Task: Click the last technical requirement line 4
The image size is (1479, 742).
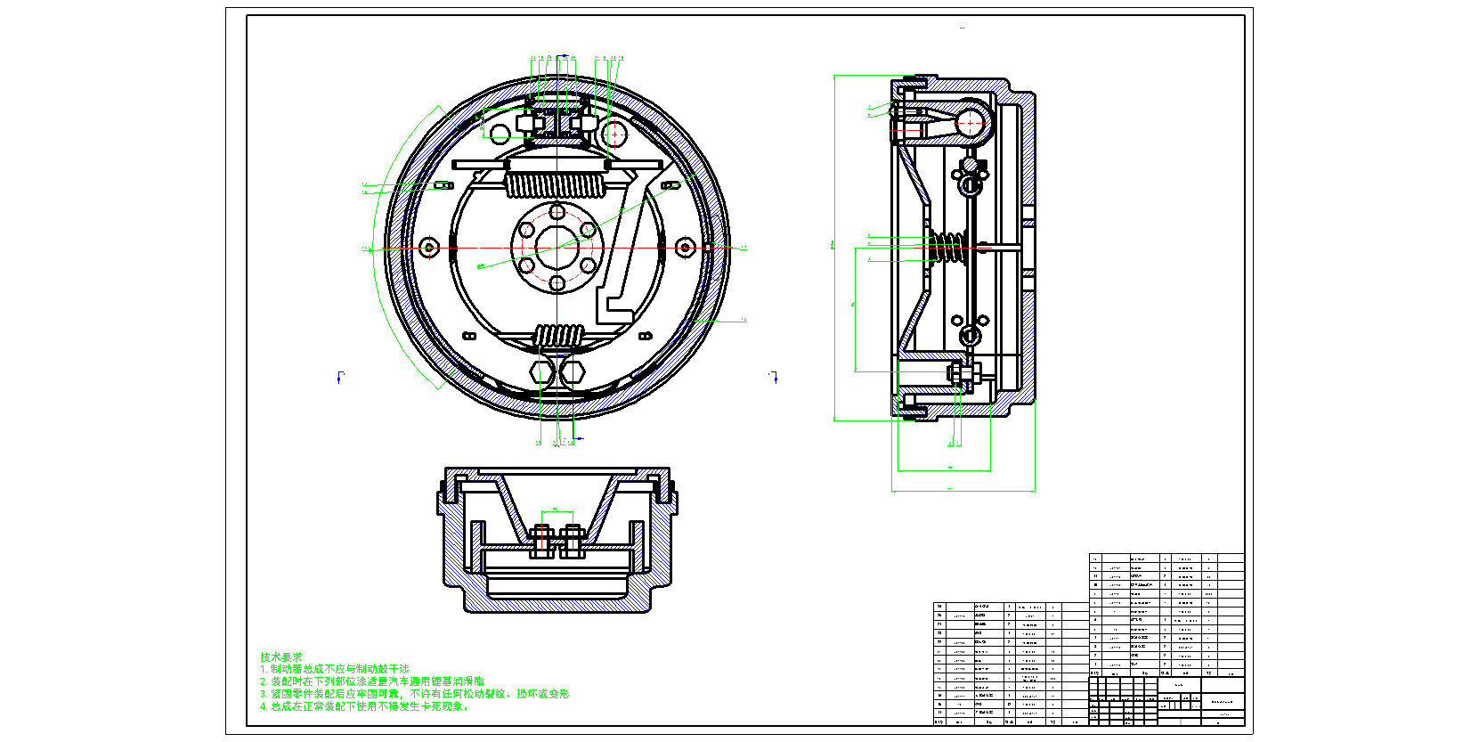Action: click(363, 706)
